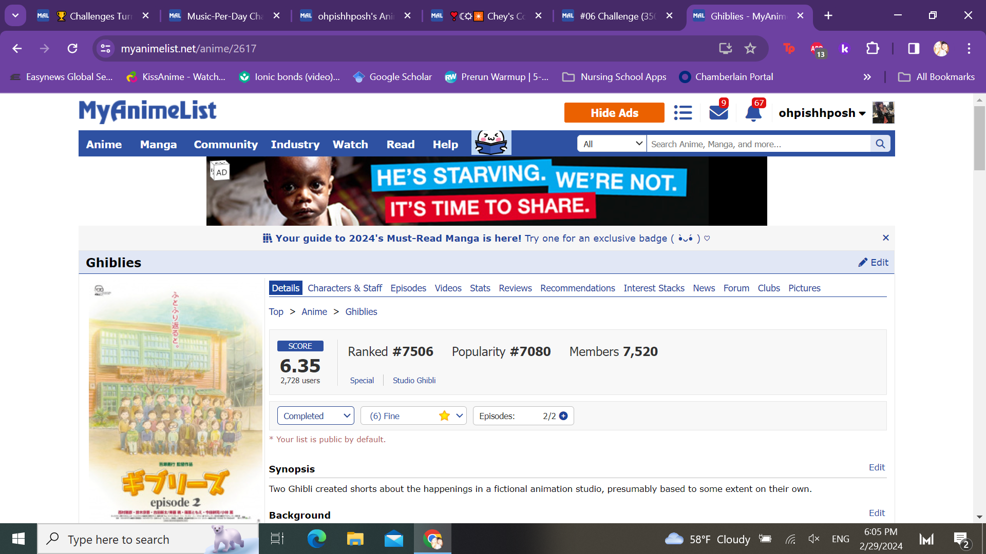This screenshot has height=554, width=986.
Task: Open Mail app from the taskbar
Action: tap(394, 539)
